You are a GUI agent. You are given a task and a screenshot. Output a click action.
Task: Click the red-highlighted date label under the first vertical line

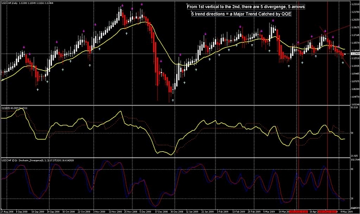(298, 212)
